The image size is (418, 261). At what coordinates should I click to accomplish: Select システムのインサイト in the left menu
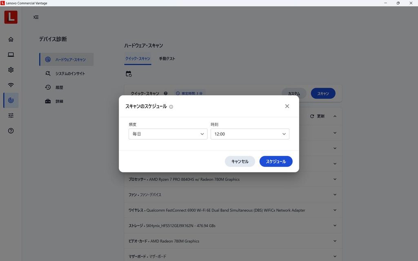pos(67,73)
